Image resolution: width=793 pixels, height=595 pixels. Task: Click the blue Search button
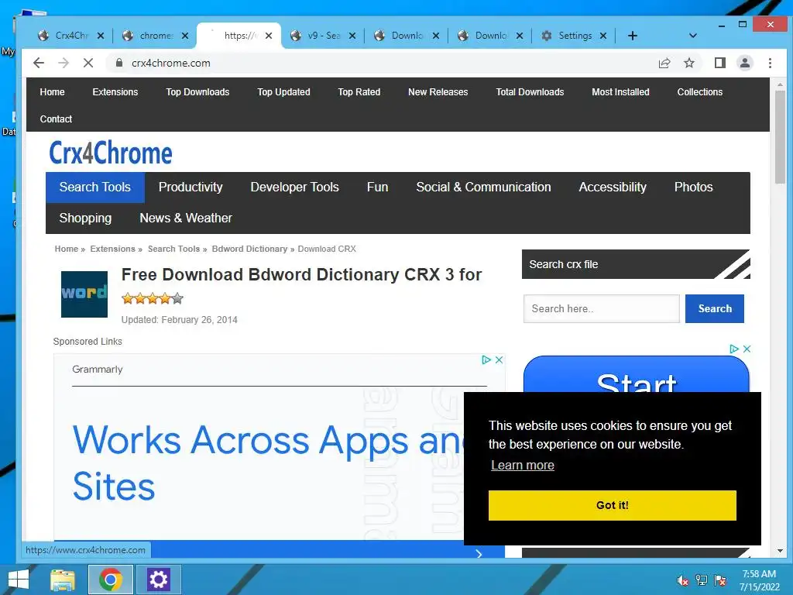[715, 308]
